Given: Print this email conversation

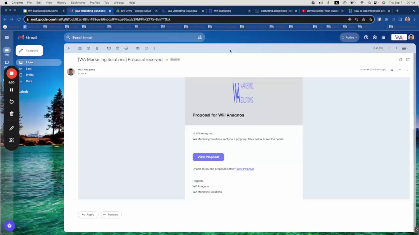Looking at the screenshot, I should point(401,60).
